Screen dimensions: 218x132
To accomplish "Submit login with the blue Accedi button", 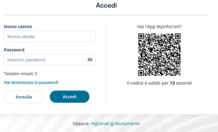I will point(69,97).
